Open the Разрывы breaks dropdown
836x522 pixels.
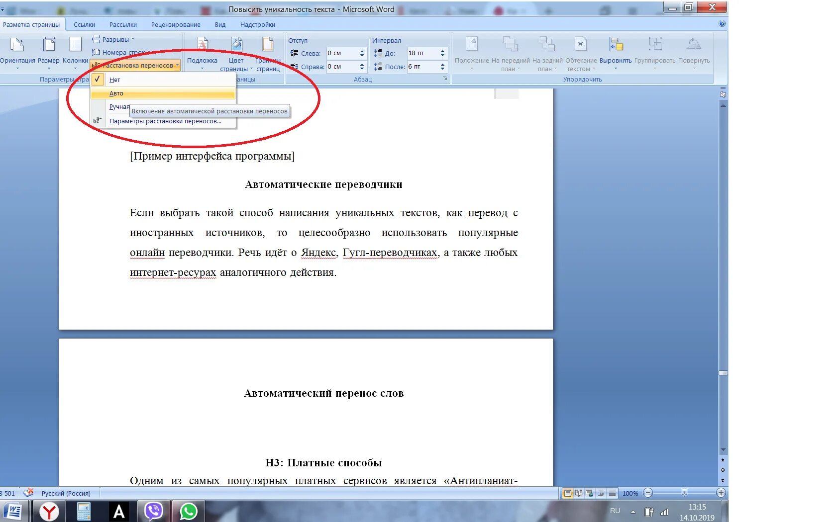tap(113, 39)
